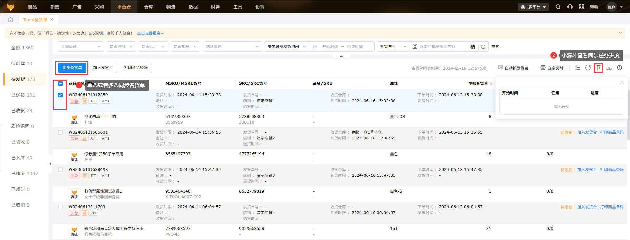Image resolution: width=630 pixels, height=240 pixels.
Task: Open the customer service headset icon
Action: (570, 7)
